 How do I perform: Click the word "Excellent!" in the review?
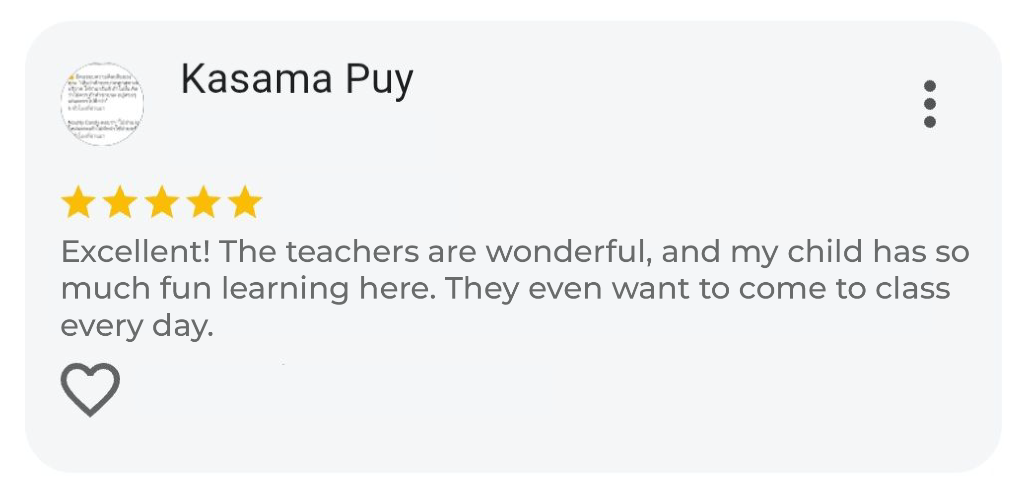pyautogui.click(x=135, y=251)
